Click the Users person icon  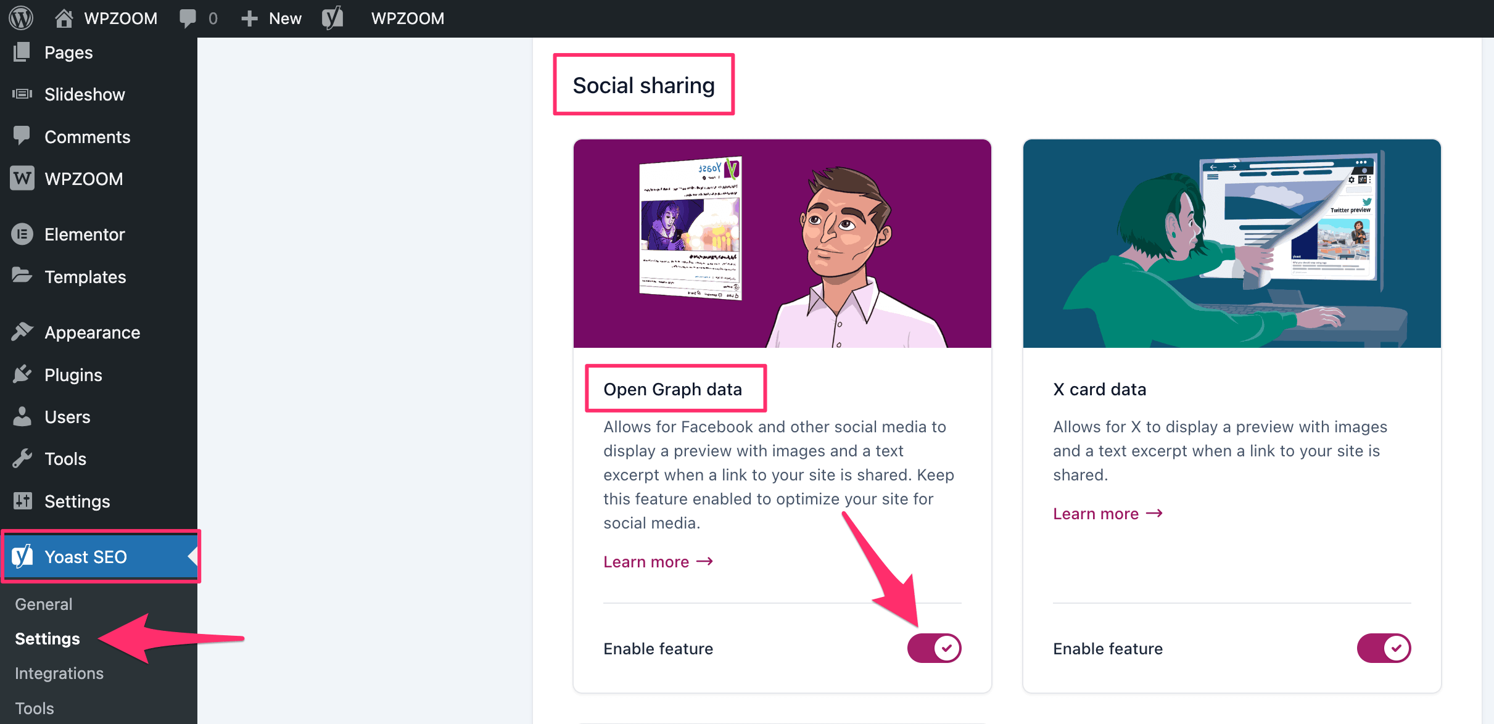click(x=22, y=416)
